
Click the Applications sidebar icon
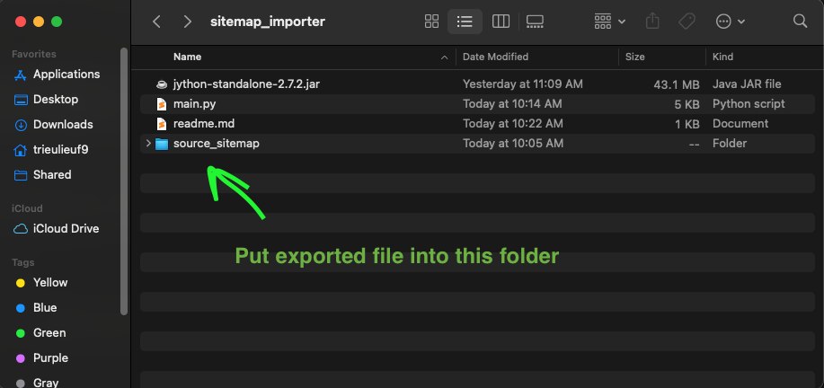pos(21,75)
